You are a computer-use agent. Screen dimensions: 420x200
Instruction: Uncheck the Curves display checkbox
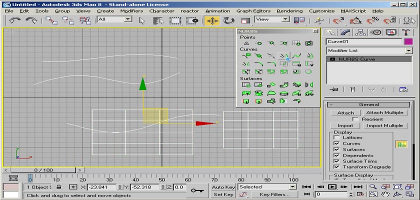pos(336,143)
